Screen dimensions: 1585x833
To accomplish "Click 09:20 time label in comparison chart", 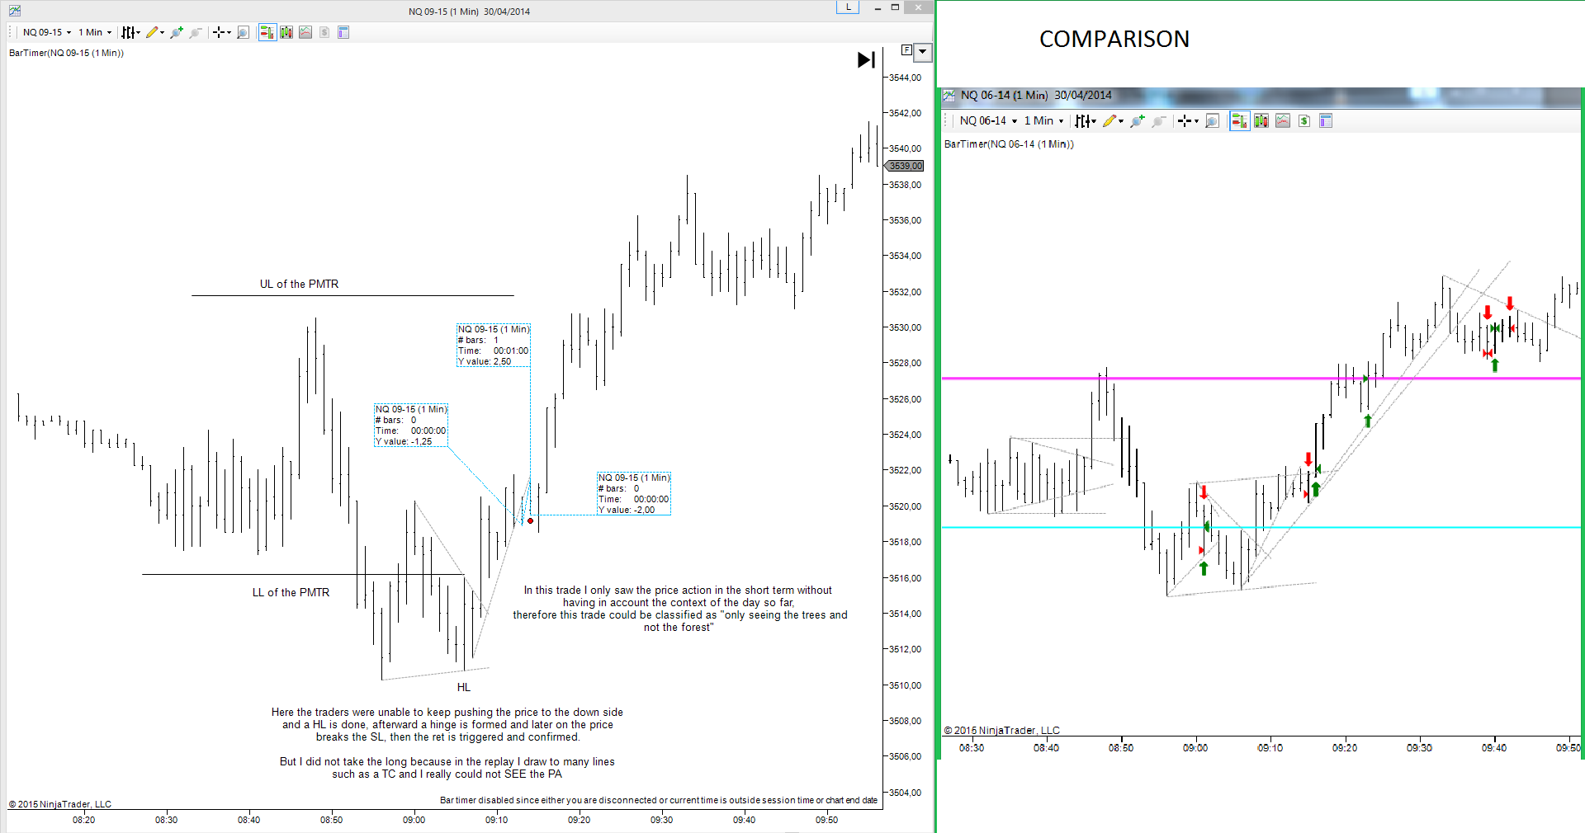I will click(1344, 748).
